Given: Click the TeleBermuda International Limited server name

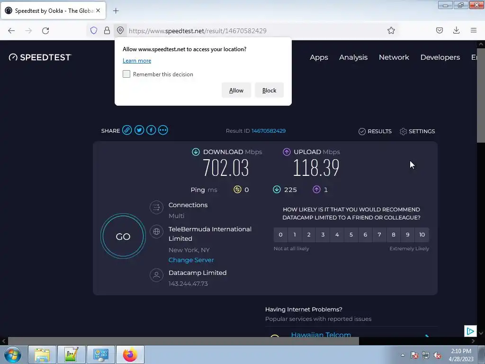Looking at the screenshot, I should pyautogui.click(x=210, y=234).
